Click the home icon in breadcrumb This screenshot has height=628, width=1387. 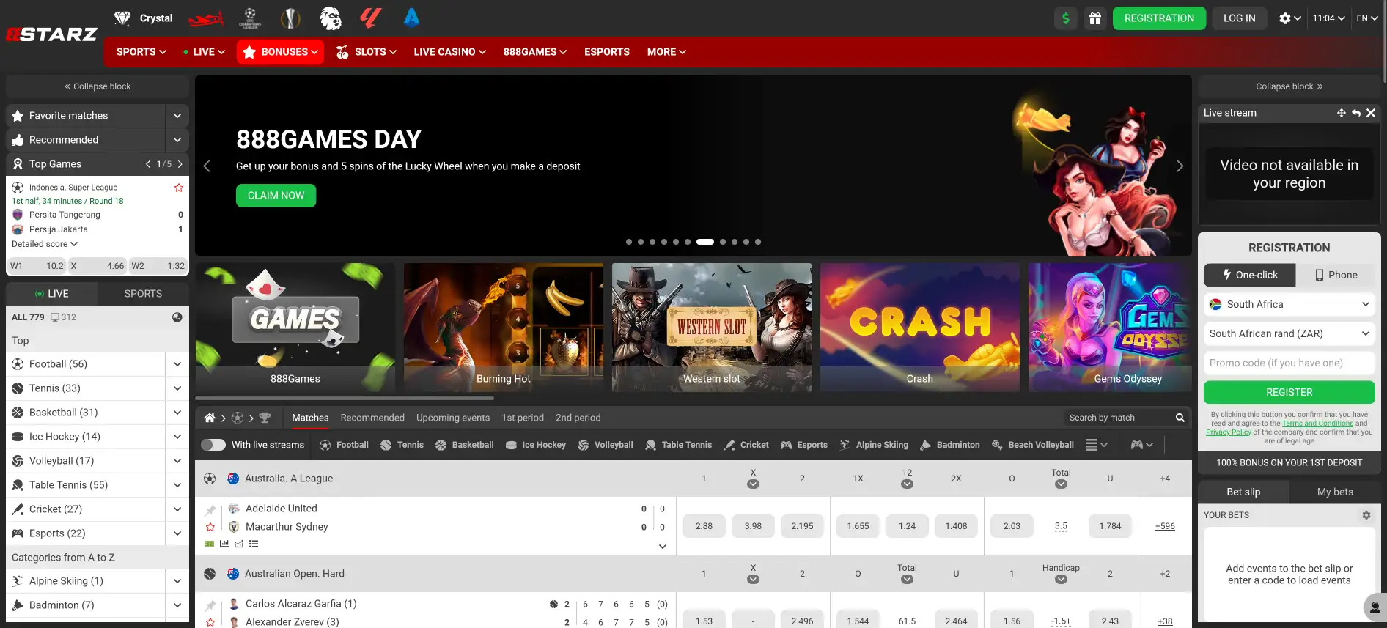pos(210,418)
